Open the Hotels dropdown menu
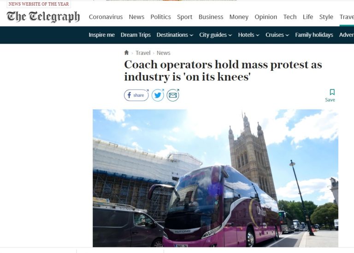Image resolution: width=354 pixels, height=253 pixels. click(248, 35)
